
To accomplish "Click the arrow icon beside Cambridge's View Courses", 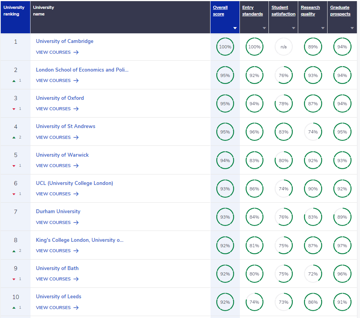I will [x=76, y=52].
